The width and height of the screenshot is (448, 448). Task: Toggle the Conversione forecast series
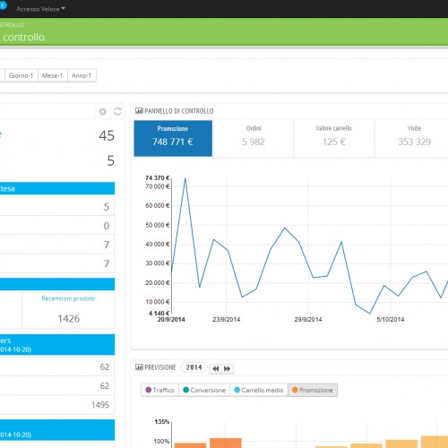click(x=204, y=390)
